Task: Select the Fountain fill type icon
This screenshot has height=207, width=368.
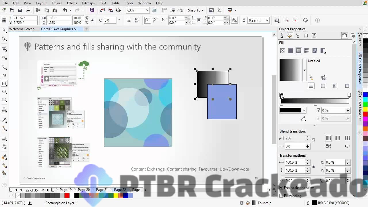Action: point(299,51)
